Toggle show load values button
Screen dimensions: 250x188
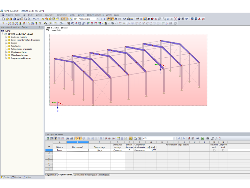(x=112, y=19)
